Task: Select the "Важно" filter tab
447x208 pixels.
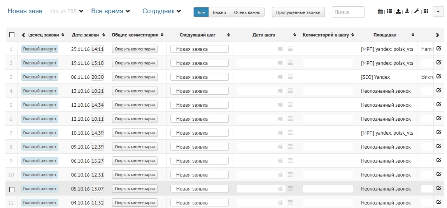Action: pyautogui.click(x=219, y=12)
